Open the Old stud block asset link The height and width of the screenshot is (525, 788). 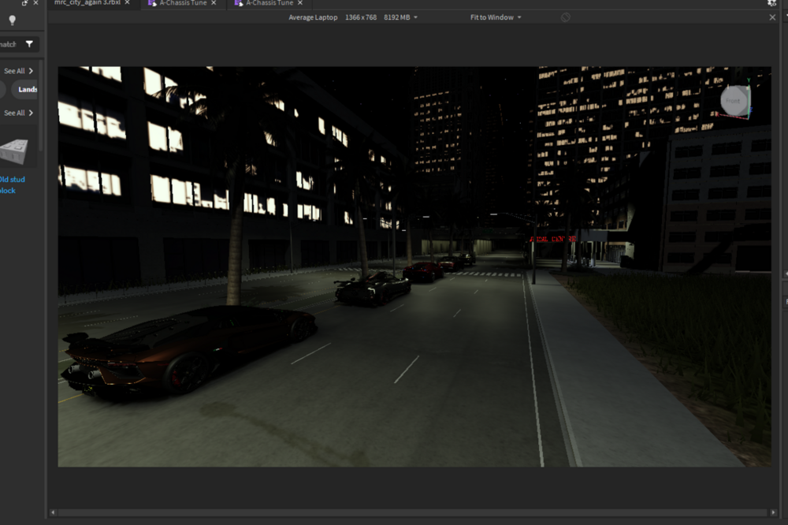point(12,185)
